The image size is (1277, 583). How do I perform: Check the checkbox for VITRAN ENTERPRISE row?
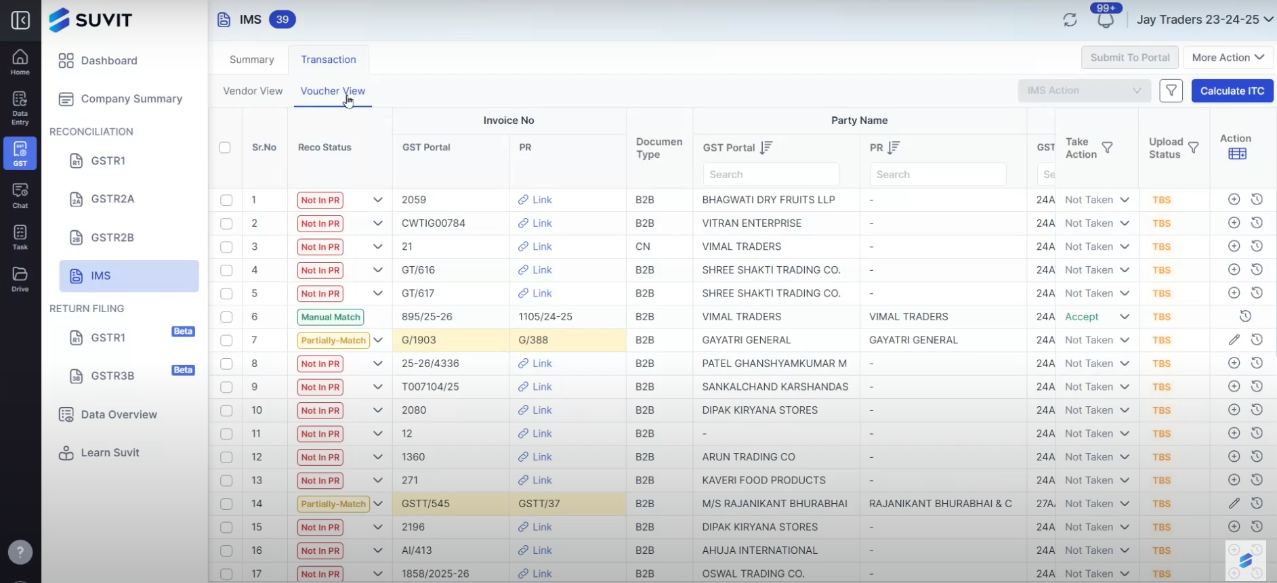tap(226, 223)
